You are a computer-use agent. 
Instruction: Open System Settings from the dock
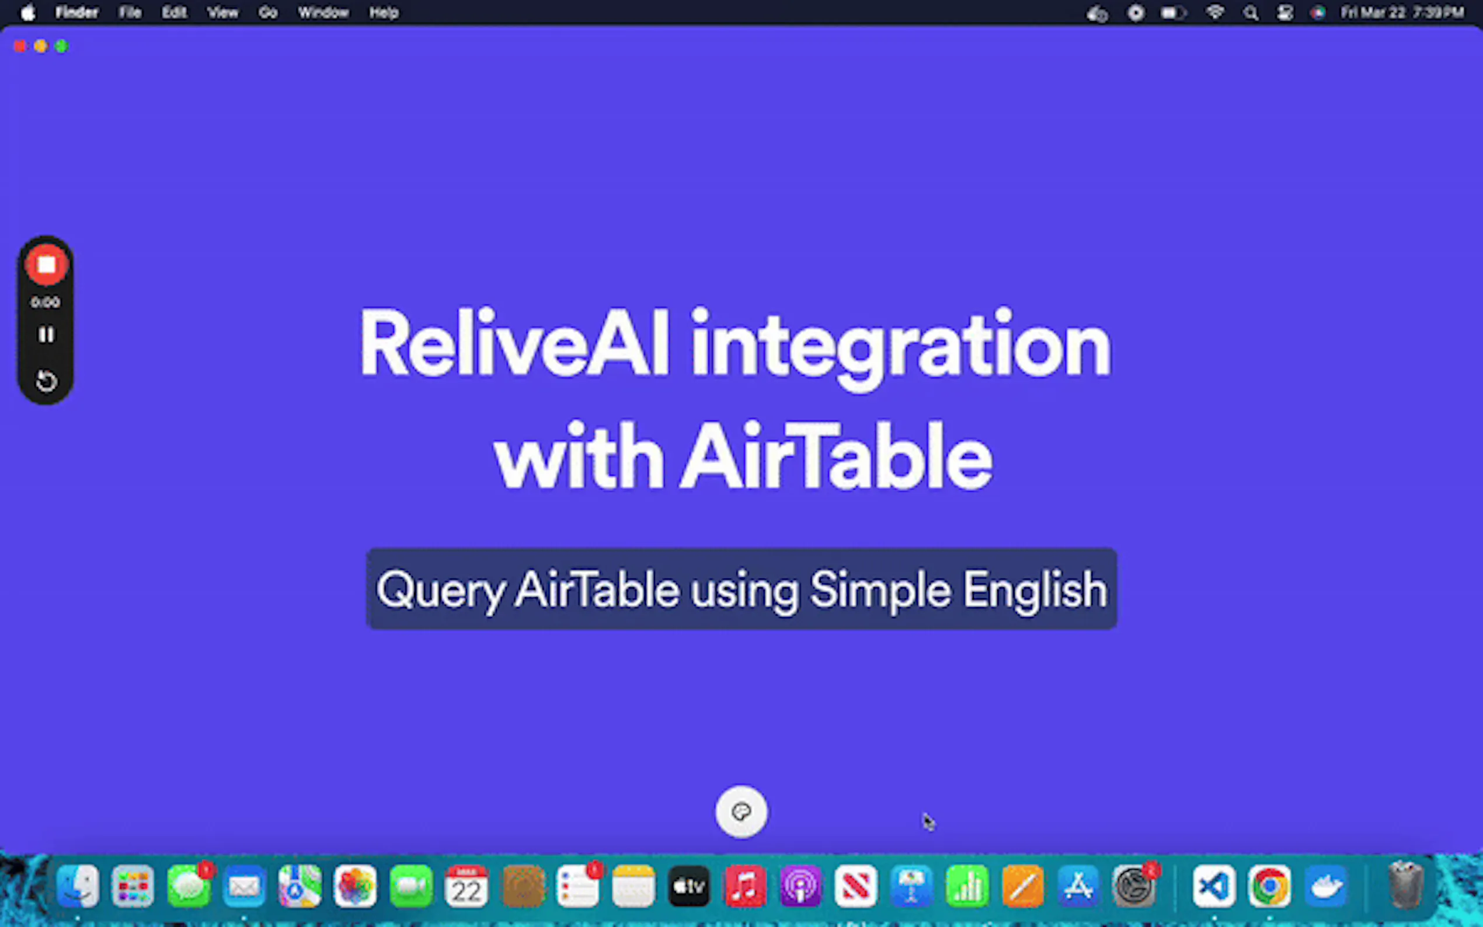pyautogui.click(x=1133, y=887)
